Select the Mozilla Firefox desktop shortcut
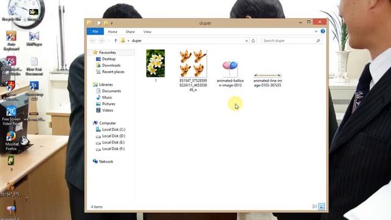The width and height of the screenshot is (391, 220). click(x=11, y=141)
